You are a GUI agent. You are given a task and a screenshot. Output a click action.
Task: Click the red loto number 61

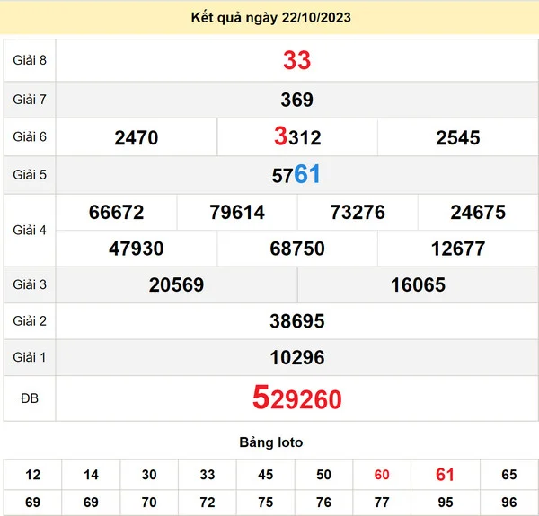click(x=446, y=475)
